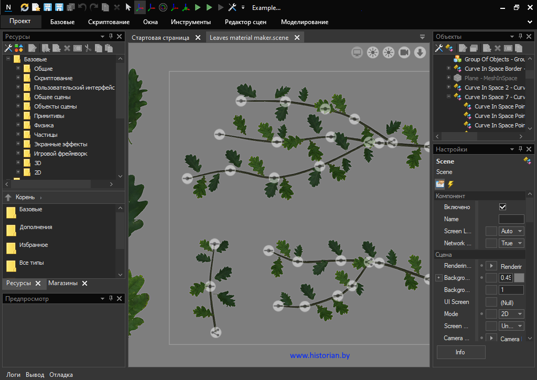Click the Rotate gizmo tool in toolbar
This screenshot has width=537, height=380.
[x=163, y=8]
